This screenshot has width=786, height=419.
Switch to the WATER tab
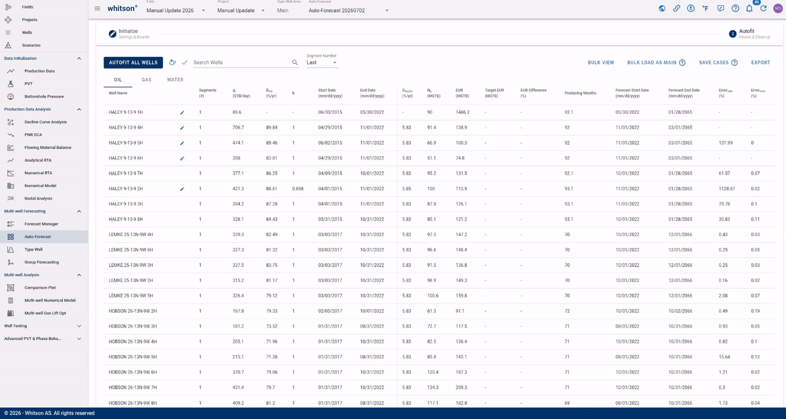point(175,80)
